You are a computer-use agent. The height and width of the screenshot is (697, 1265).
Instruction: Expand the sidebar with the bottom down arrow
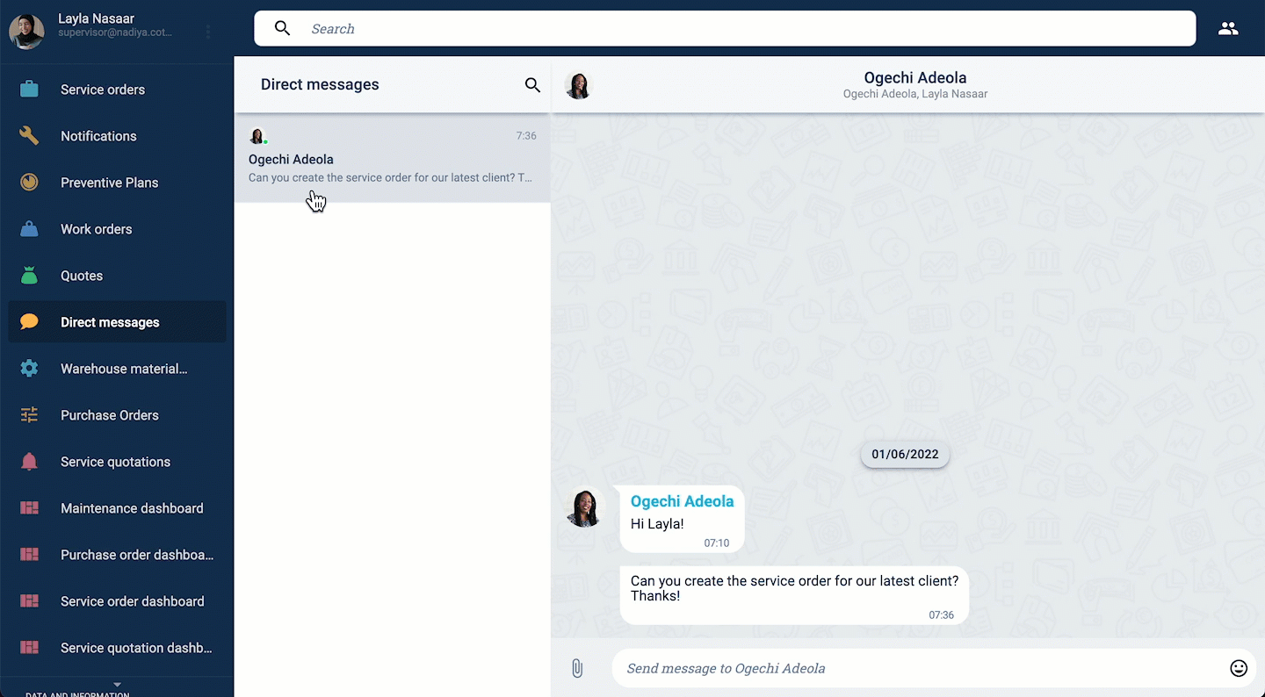(117, 686)
